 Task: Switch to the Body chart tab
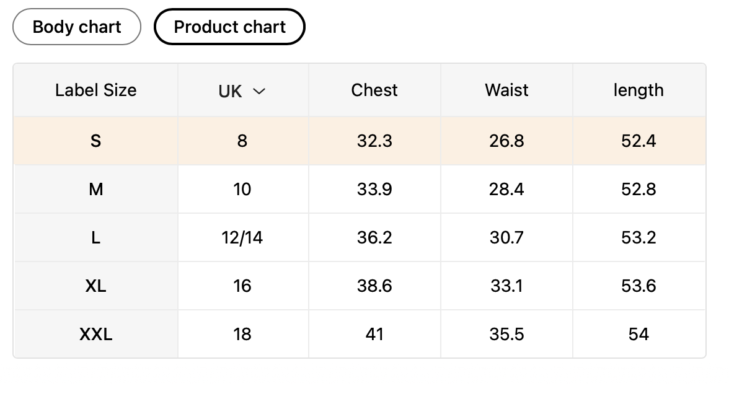point(77,27)
